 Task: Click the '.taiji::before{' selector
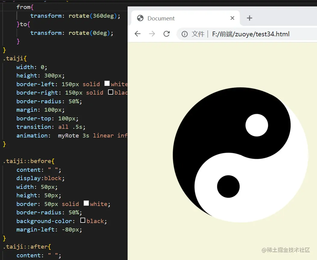click(x=29, y=161)
